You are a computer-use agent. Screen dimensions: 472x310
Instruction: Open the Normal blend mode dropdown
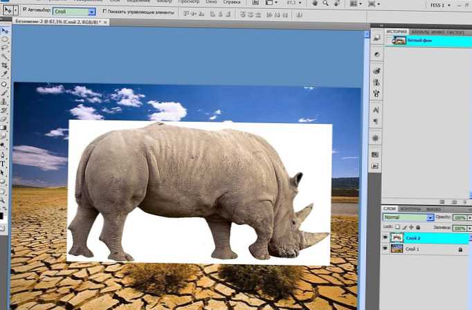430,217
